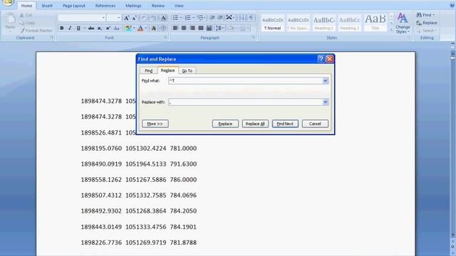456x256 pixels.
Task: Apply the Heading 2 style
Action: [x=349, y=23]
